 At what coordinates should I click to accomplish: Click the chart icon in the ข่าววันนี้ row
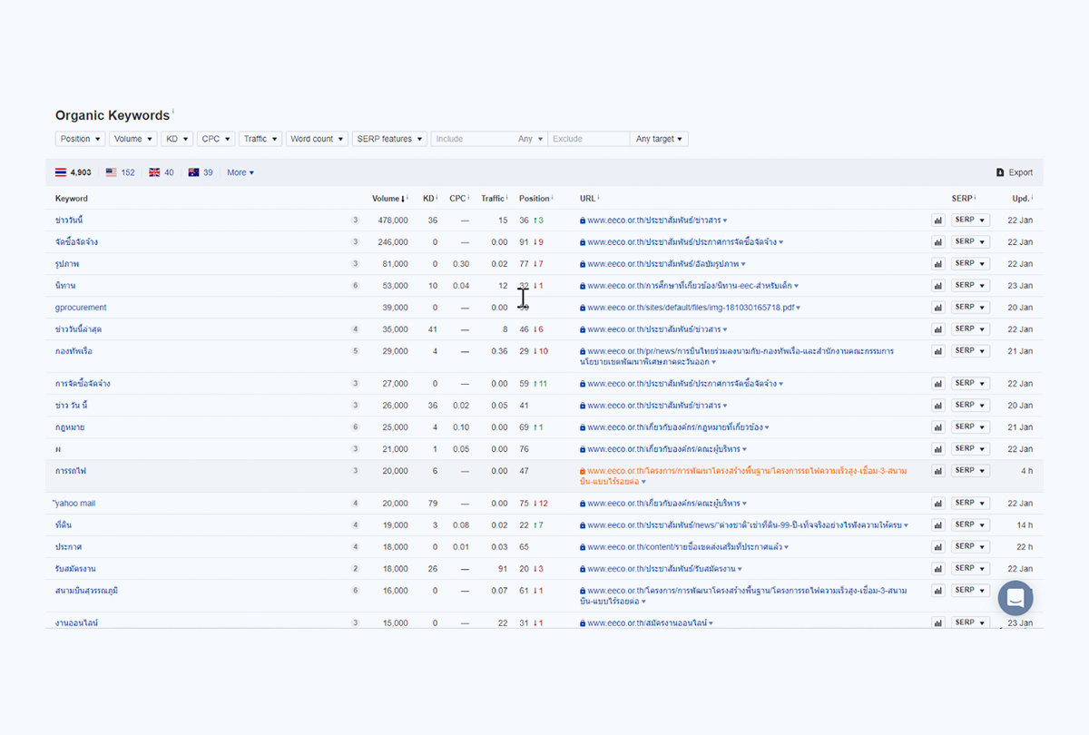point(937,220)
